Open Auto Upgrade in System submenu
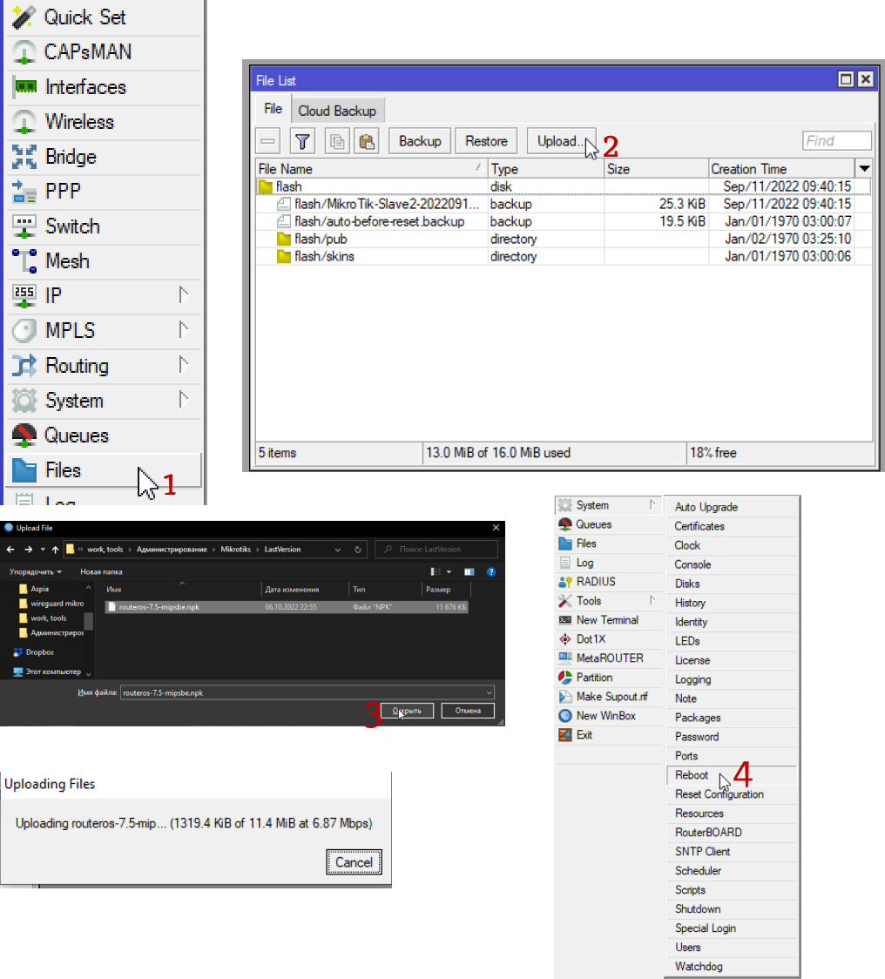 732,507
